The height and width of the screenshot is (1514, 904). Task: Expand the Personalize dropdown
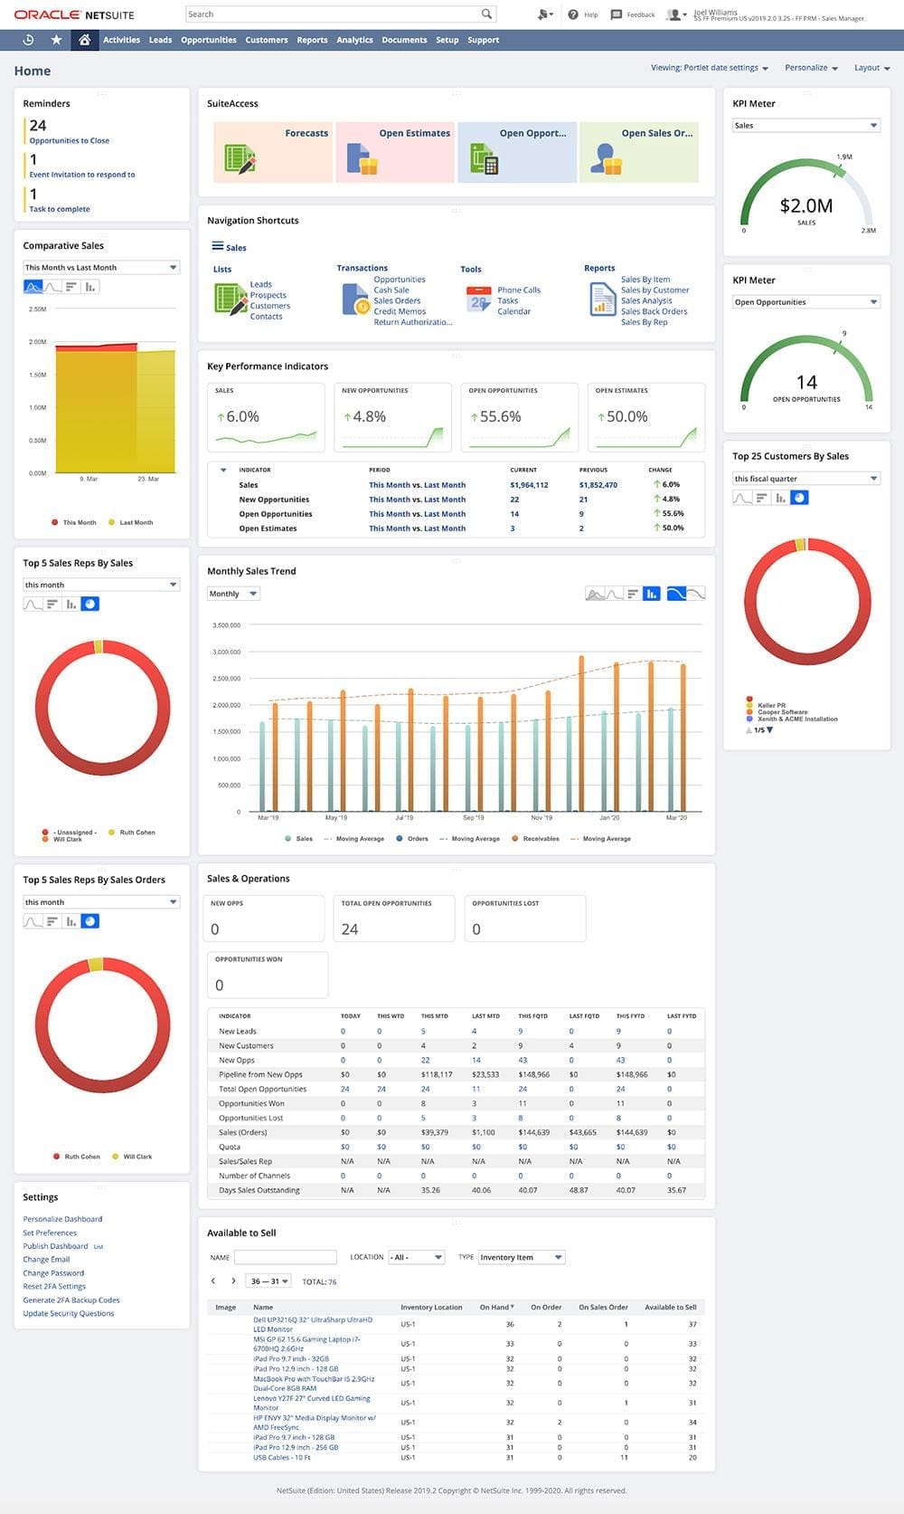(x=810, y=68)
